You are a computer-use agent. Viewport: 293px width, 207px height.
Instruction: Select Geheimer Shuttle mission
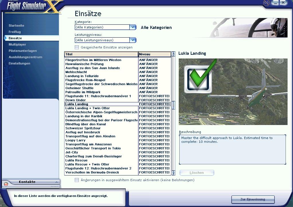point(117,88)
